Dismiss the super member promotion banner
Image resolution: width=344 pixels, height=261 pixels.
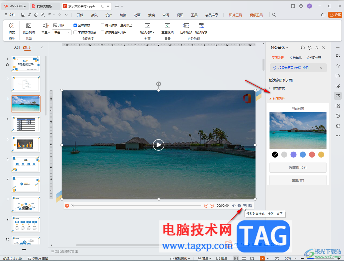tap(321, 68)
